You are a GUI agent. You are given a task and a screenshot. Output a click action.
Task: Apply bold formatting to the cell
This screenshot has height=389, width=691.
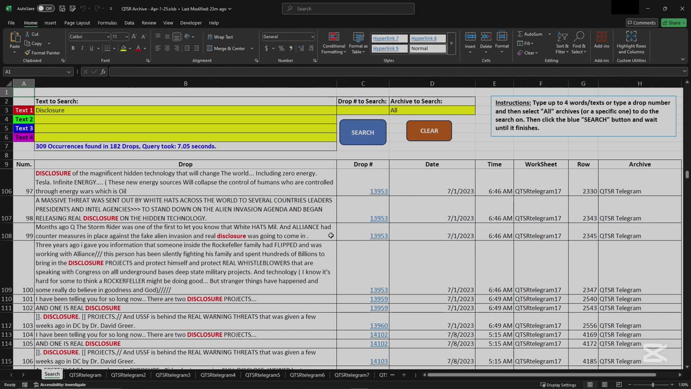pos(73,48)
